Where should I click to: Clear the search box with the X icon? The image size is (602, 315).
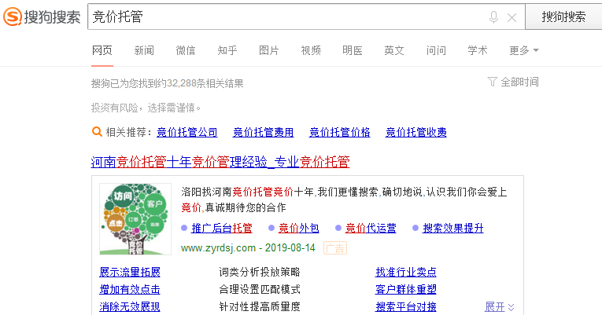[x=512, y=17]
